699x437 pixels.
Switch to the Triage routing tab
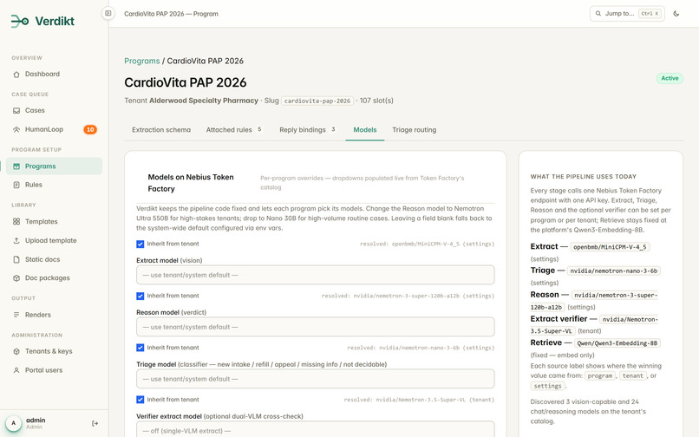pos(415,130)
